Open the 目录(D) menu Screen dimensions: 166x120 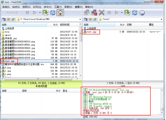68,7
